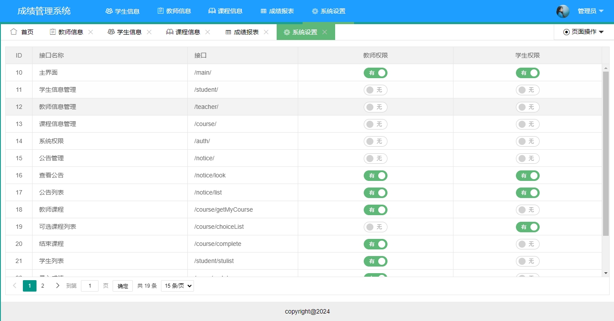Disable teacher permission for 结束课程

coord(376,244)
